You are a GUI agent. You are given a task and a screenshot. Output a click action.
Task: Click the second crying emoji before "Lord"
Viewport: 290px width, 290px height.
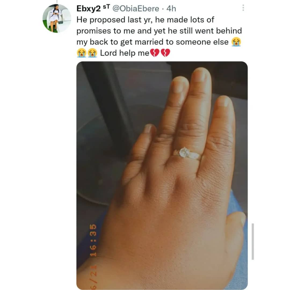pyautogui.click(x=92, y=53)
